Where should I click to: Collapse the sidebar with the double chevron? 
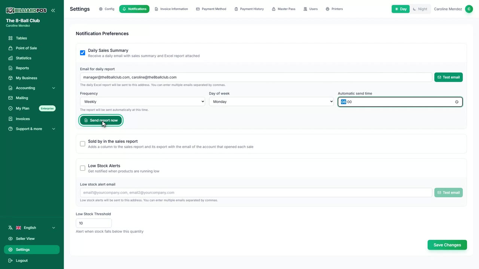53,10
